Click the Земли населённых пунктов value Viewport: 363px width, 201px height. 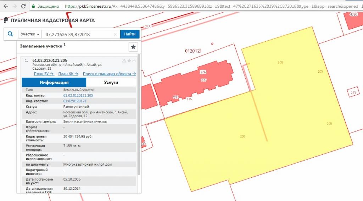click(x=85, y=122)
